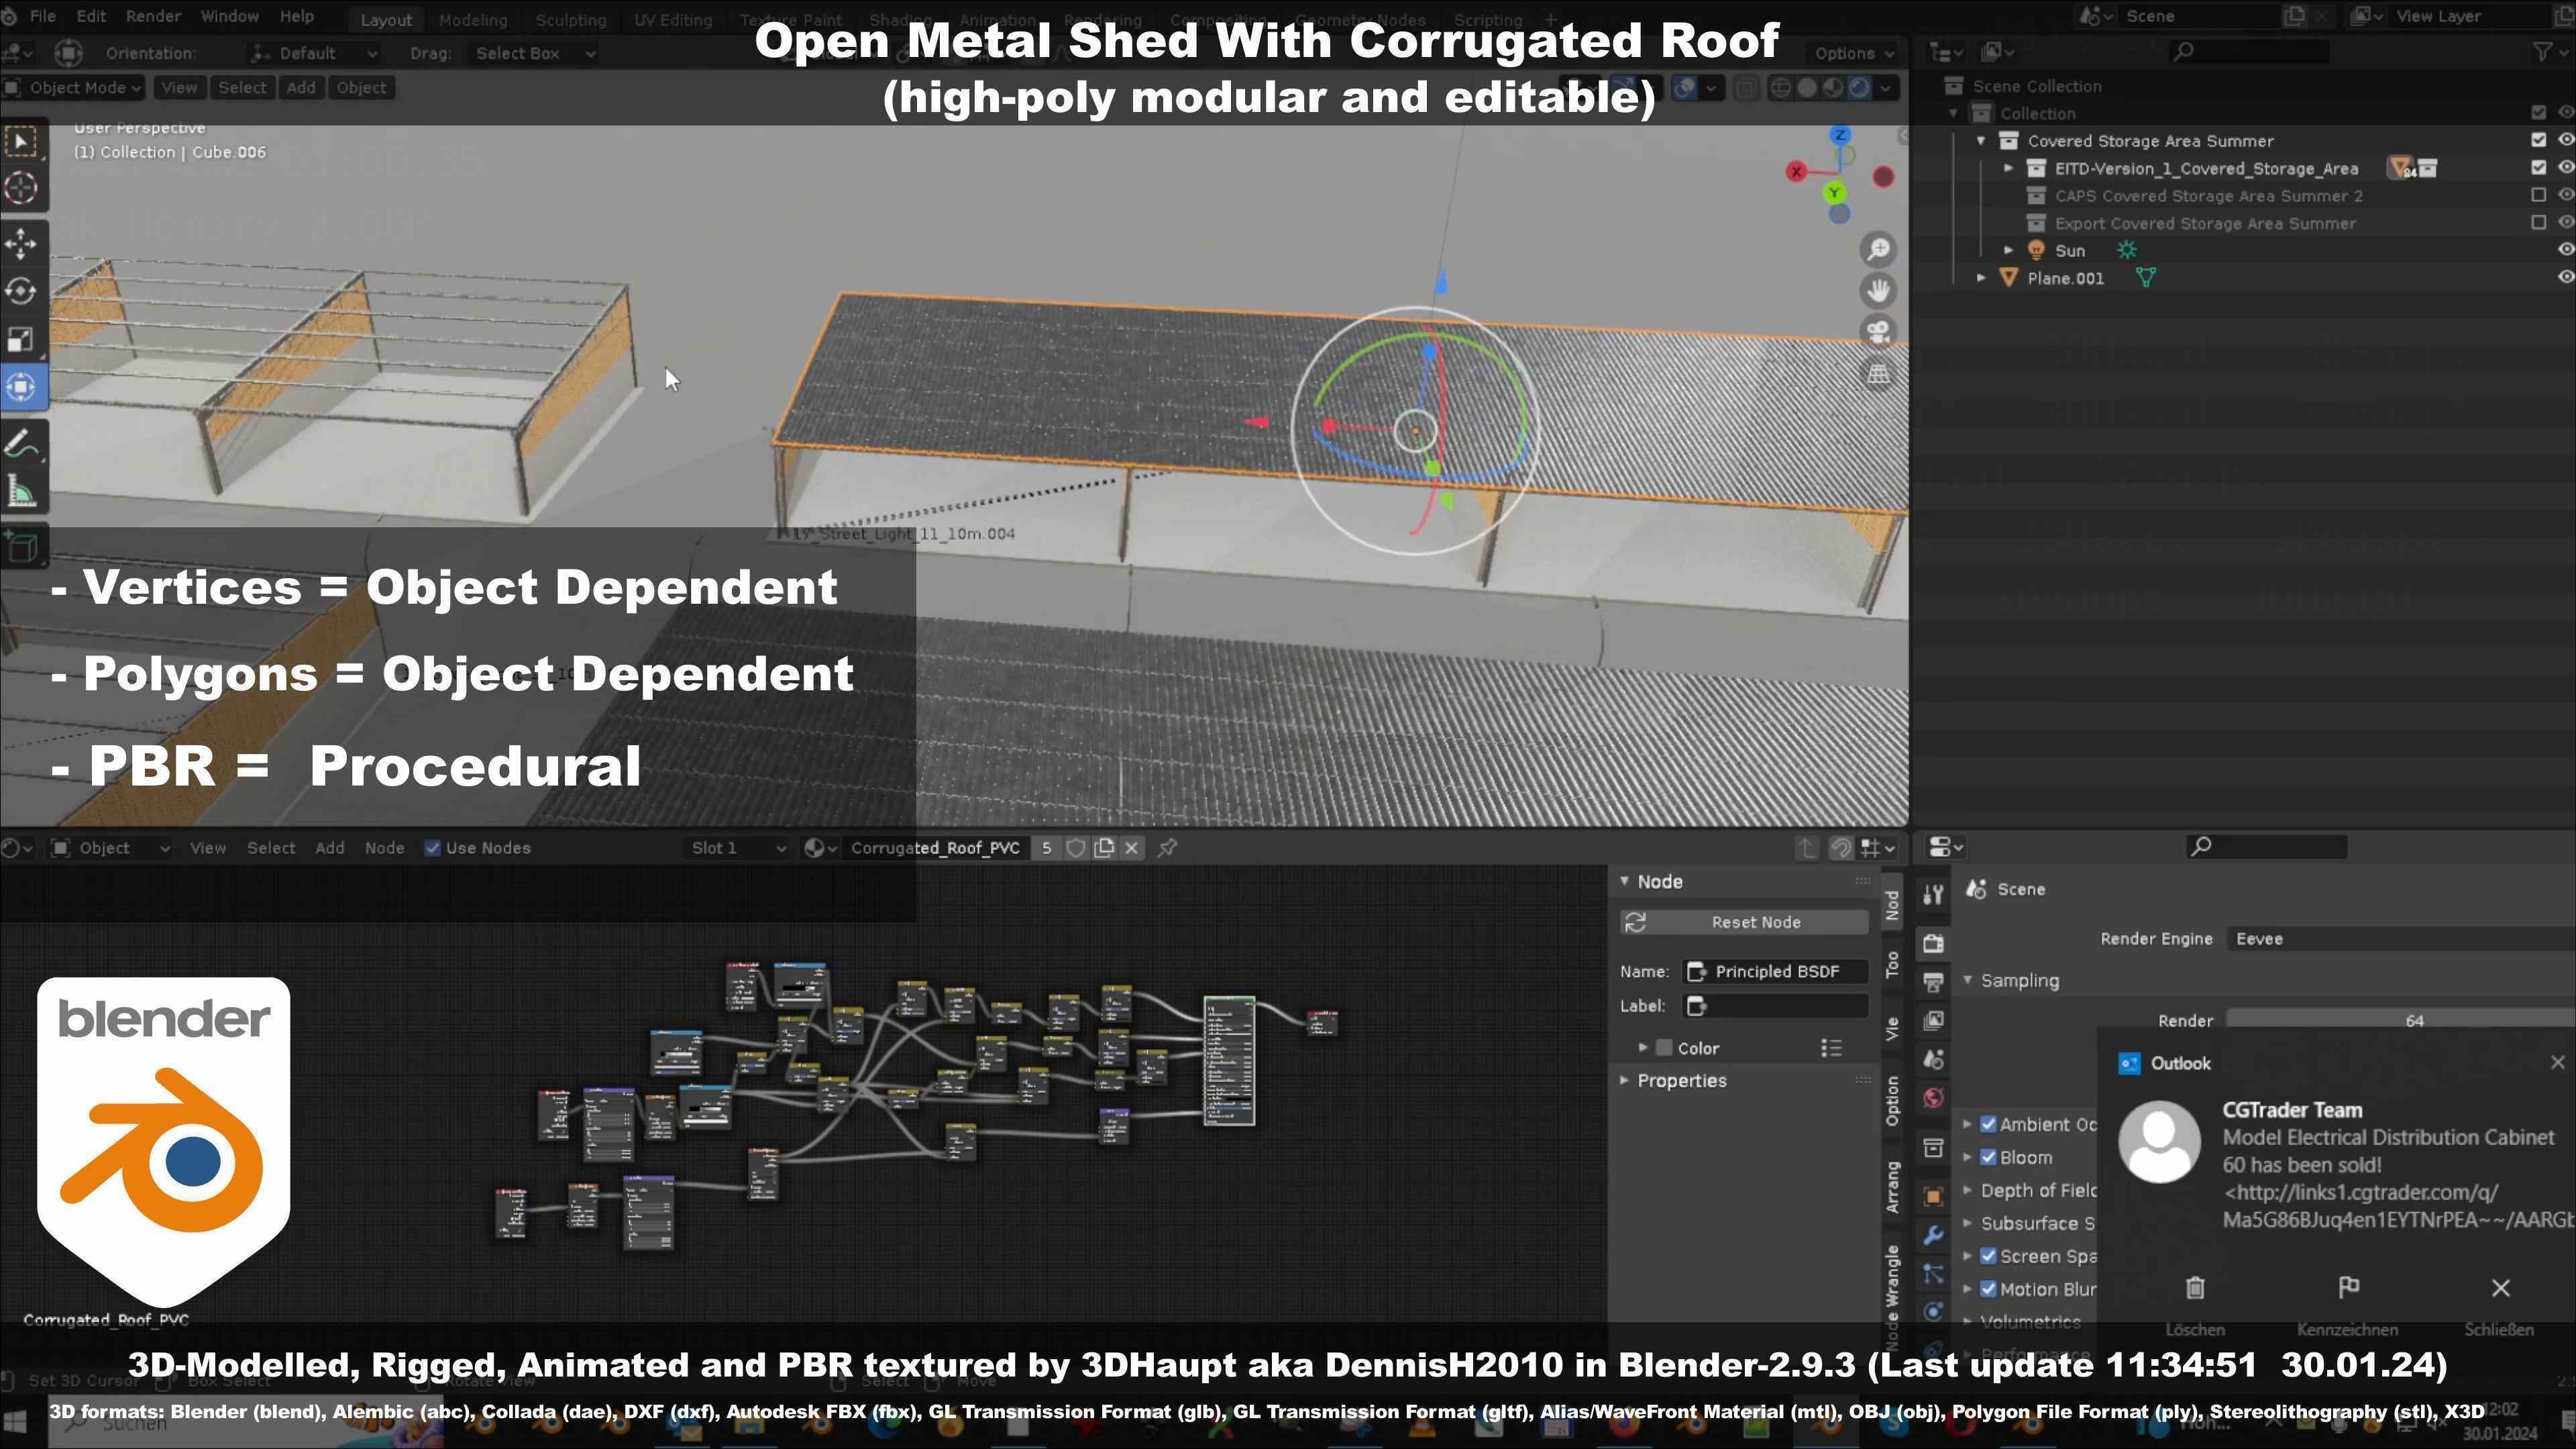Select the Rotate tool

point(22,291)
